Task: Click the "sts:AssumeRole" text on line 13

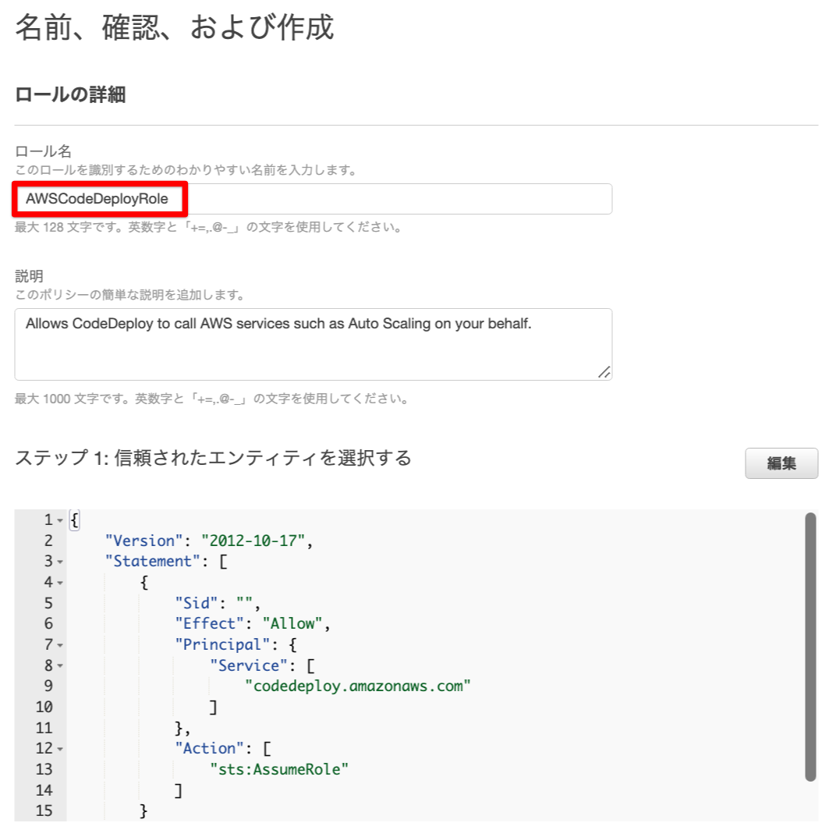Action: tap(279, 769)
